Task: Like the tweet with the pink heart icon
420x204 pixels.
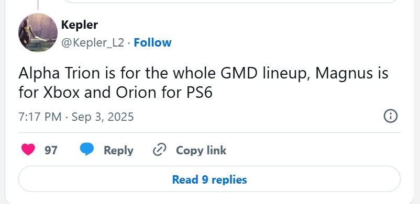Action: pos(28,150)
